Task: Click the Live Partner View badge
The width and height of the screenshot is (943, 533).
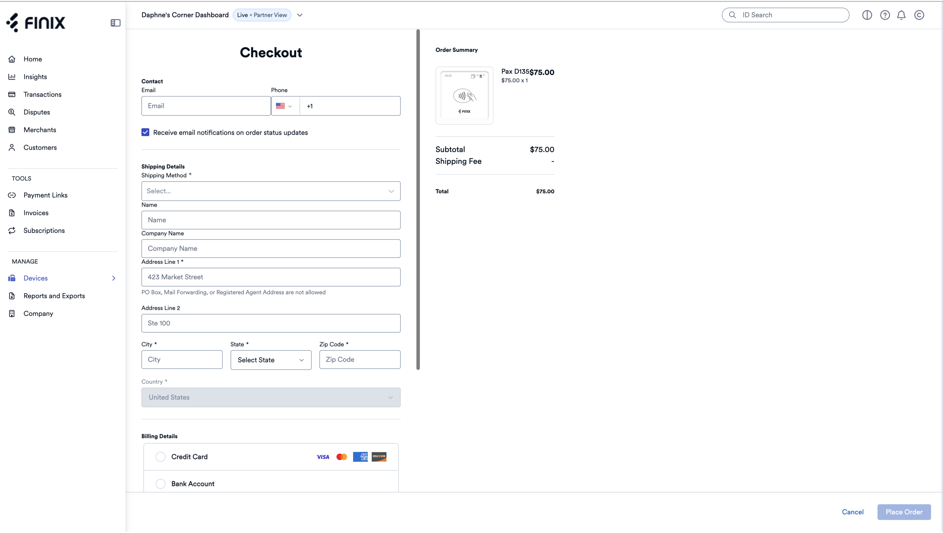Action: [262, 15]
